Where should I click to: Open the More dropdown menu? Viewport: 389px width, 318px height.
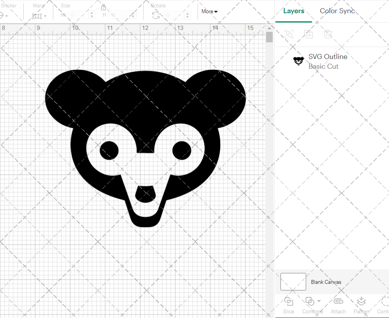[x=209, y=12]
